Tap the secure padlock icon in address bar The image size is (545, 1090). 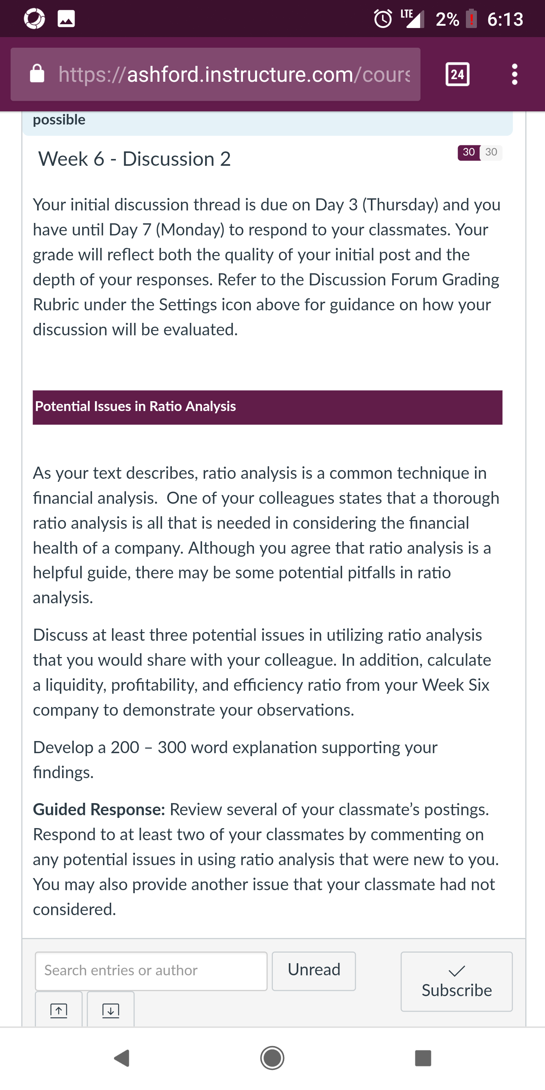(37, 73)
